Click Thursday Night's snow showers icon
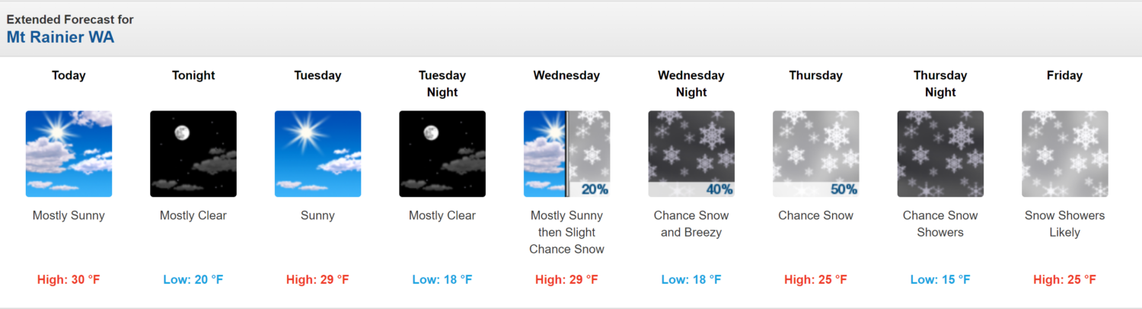 pos(940,154)
